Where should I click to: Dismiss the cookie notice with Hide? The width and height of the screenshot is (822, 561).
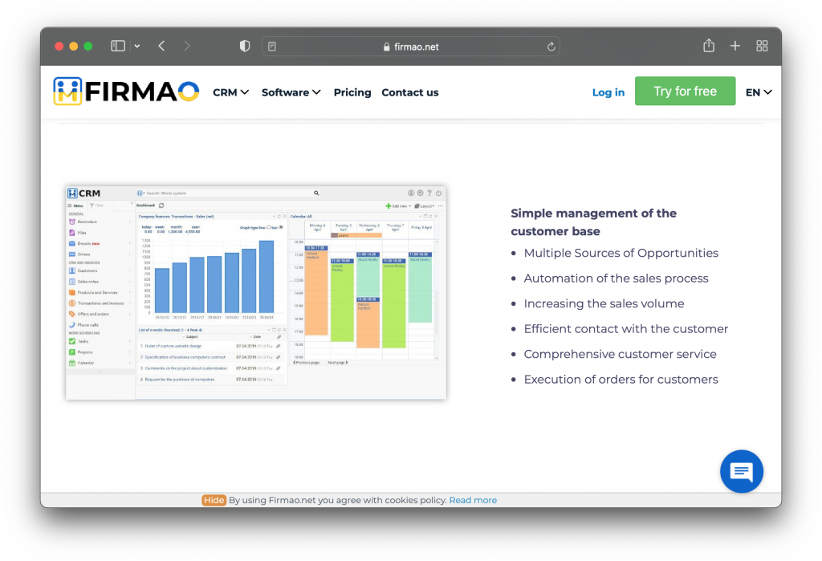214,500
